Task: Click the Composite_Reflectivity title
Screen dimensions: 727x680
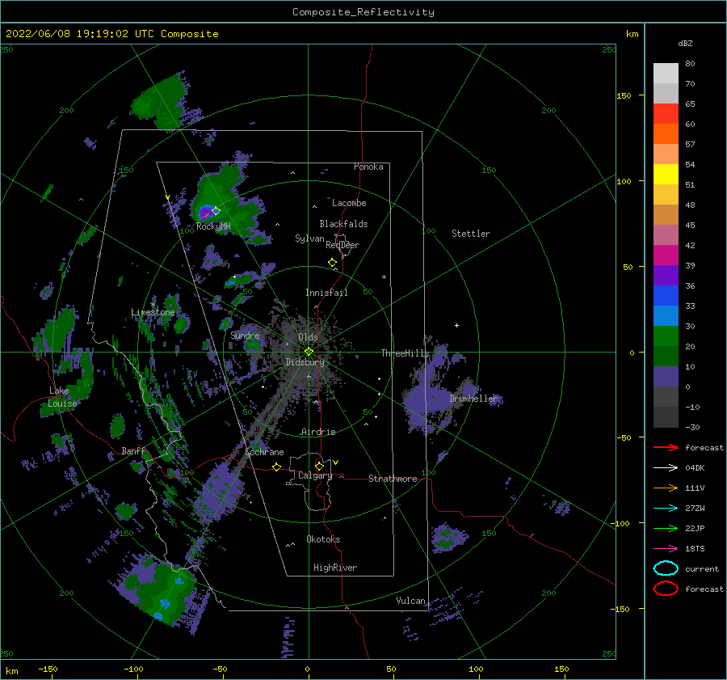Action: [x=363, y=12]
